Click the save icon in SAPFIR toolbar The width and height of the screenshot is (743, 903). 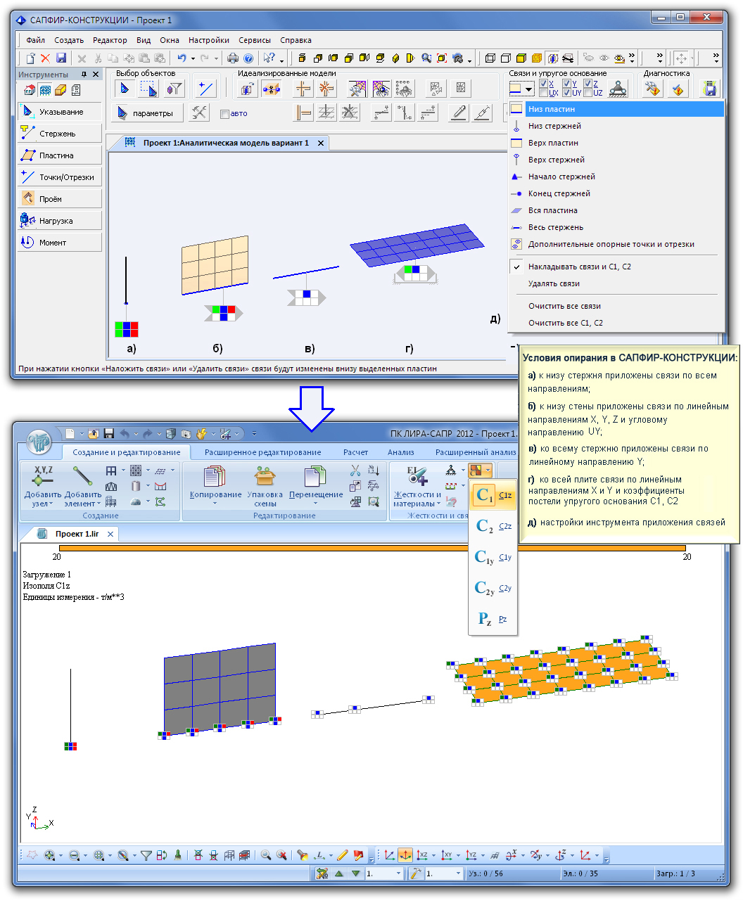pyautogui.click(x=61, y=58)
